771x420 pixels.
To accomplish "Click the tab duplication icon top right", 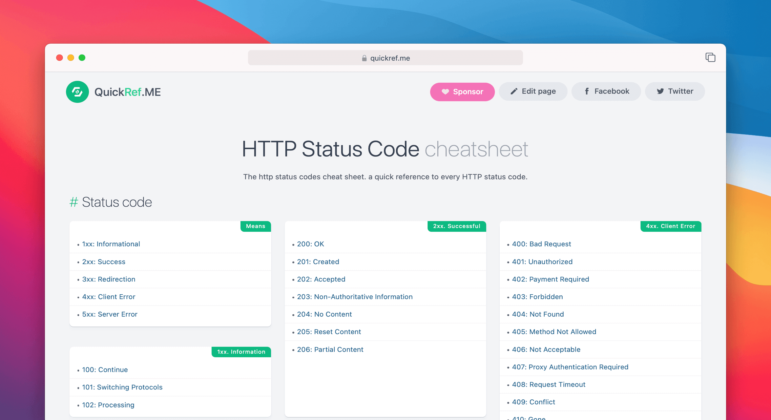I will (710, 58).
